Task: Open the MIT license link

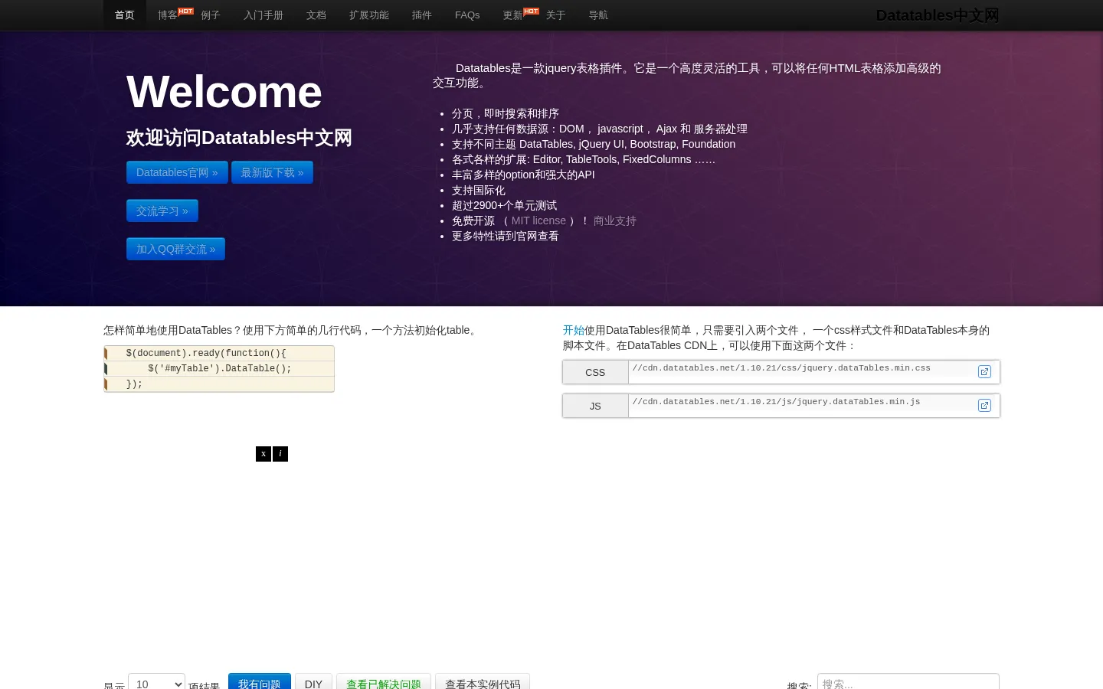Action: (x=538, y=220)
